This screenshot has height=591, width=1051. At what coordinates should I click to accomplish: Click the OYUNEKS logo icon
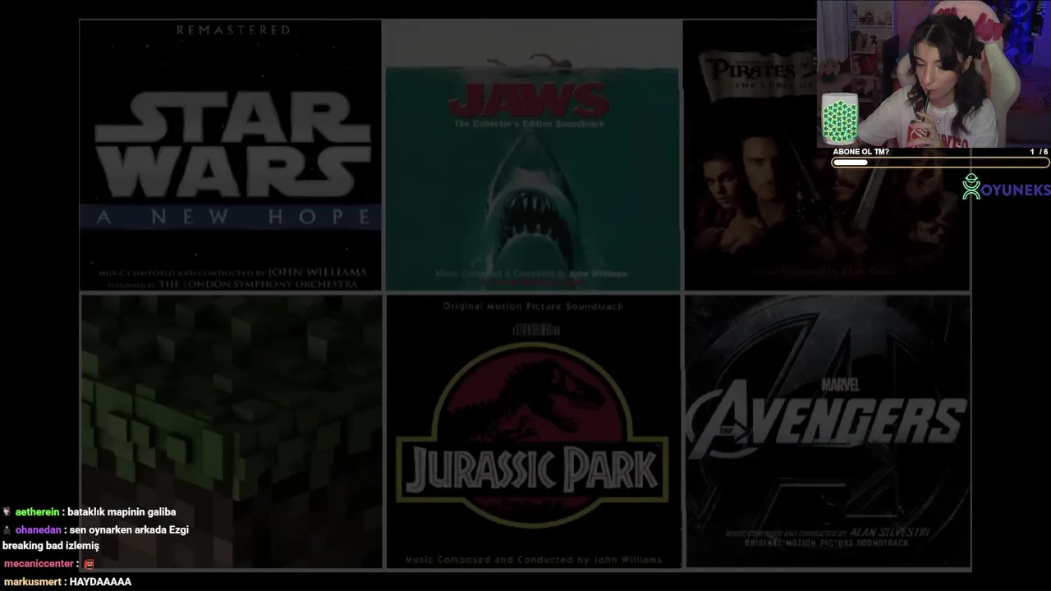click(971, 187)
